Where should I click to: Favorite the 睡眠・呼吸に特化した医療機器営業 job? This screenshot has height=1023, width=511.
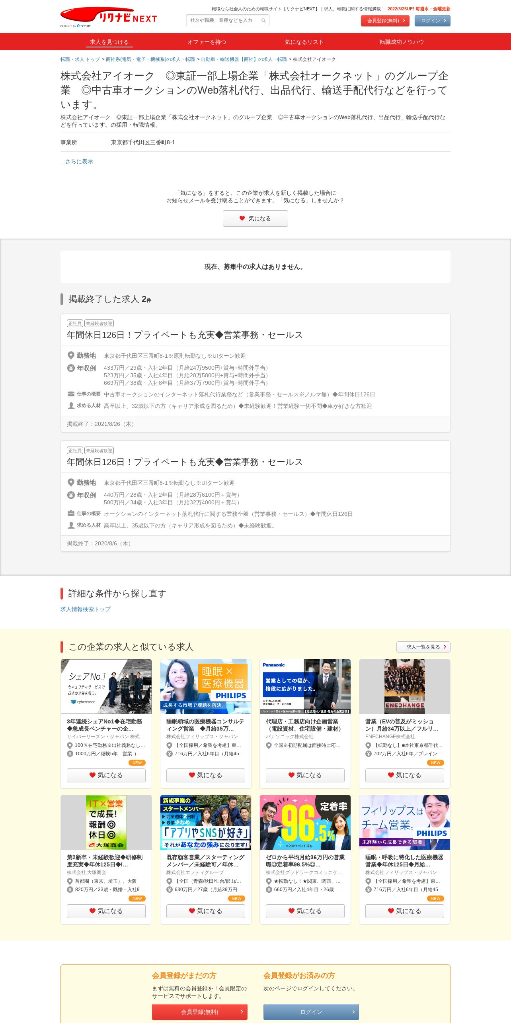click(x=405, y=911)
